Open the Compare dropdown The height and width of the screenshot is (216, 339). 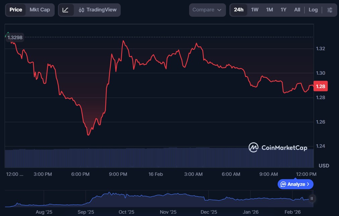(207, 10)
